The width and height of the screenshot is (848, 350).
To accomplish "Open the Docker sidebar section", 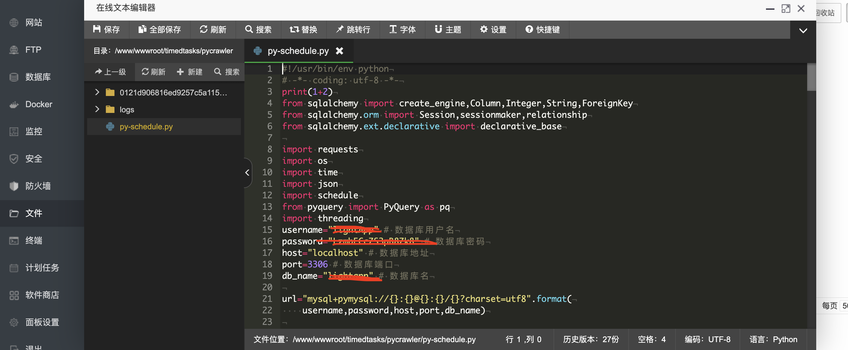I will click(x=38, y=104).
